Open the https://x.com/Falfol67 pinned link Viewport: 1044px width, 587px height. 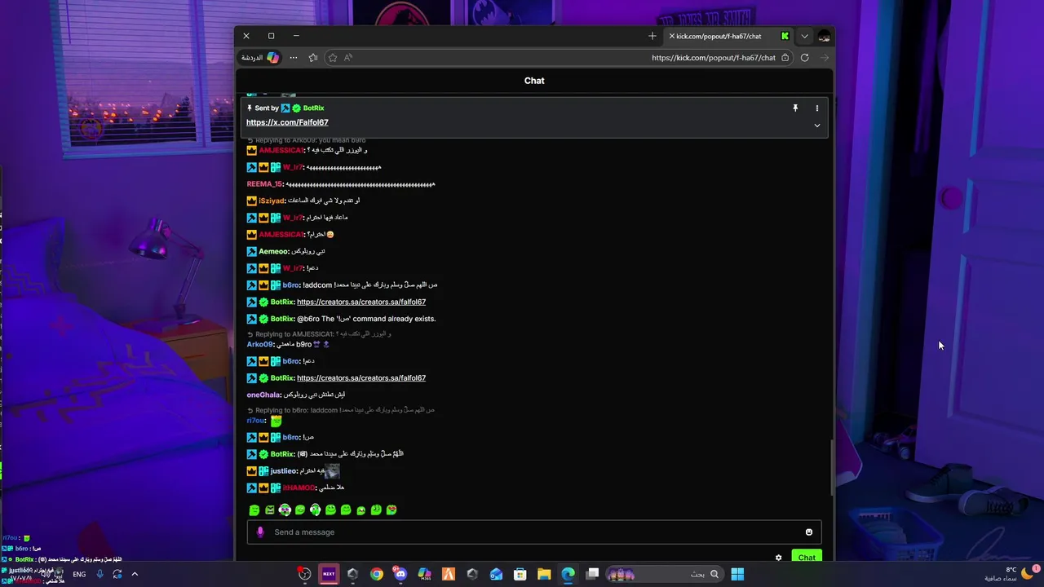(x=287, y=122)
